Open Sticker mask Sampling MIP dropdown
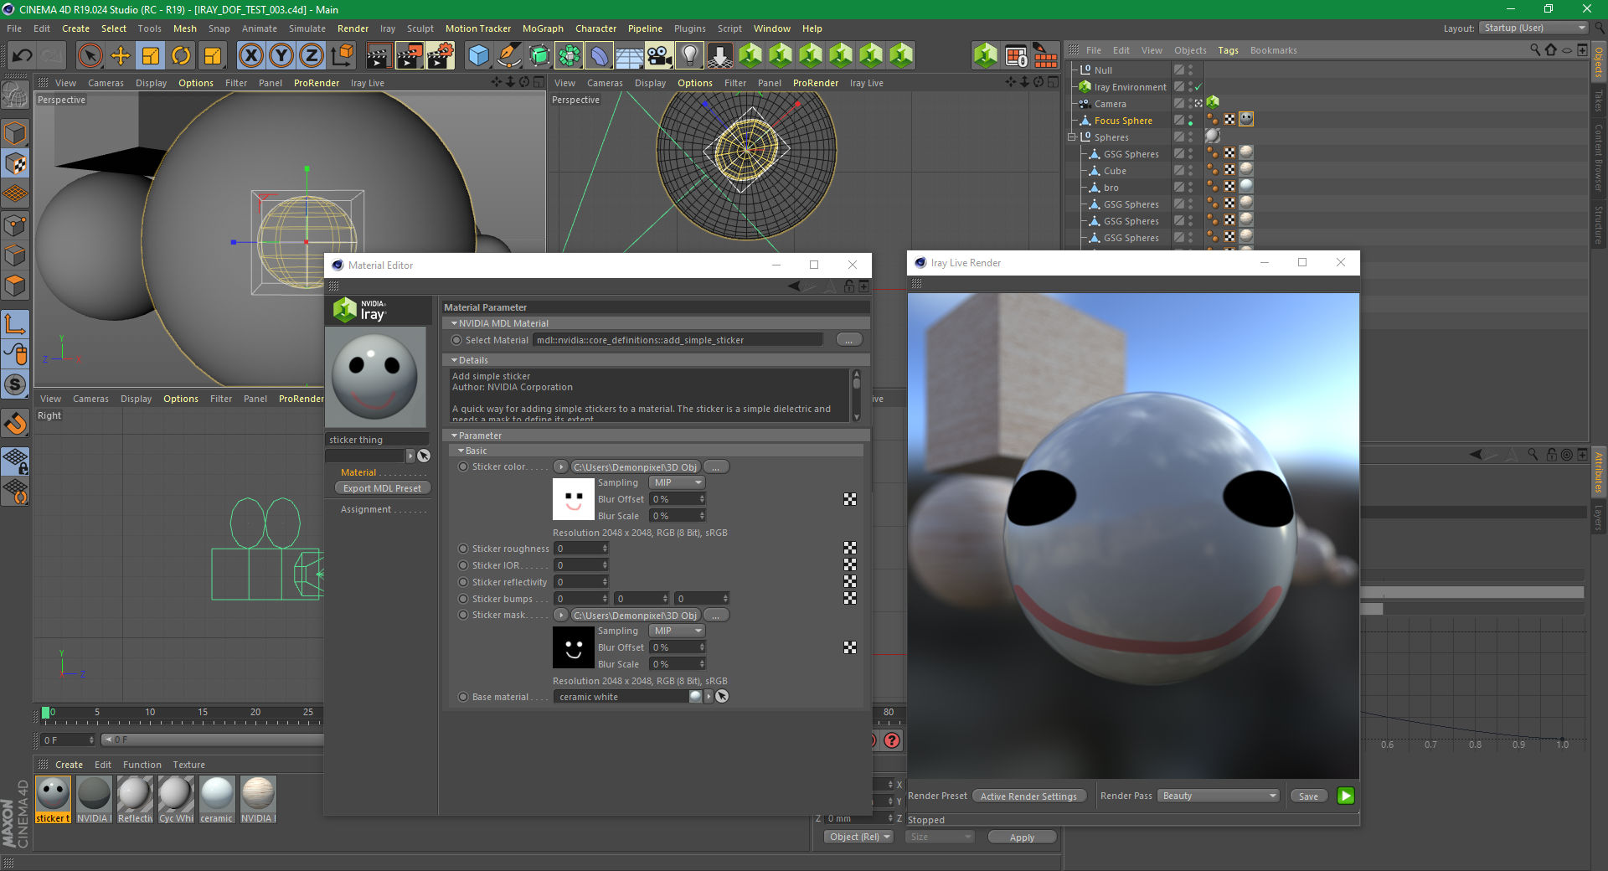The image size is (1608, 871). (x=677, y=631)
